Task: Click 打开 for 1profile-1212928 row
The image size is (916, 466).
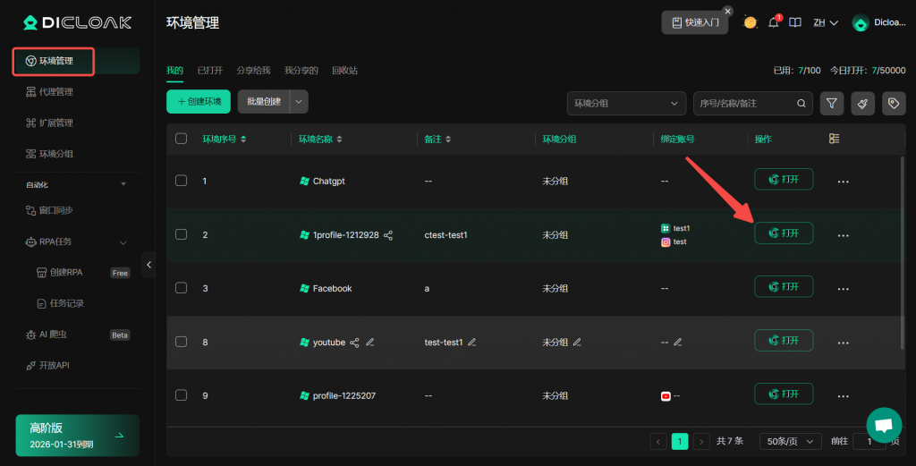Action: (x=784, y=233)
